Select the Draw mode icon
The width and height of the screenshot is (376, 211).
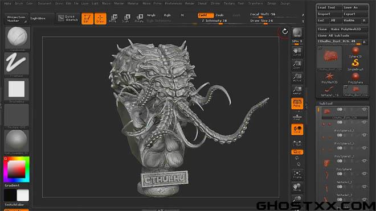click(x=100, y=18)
